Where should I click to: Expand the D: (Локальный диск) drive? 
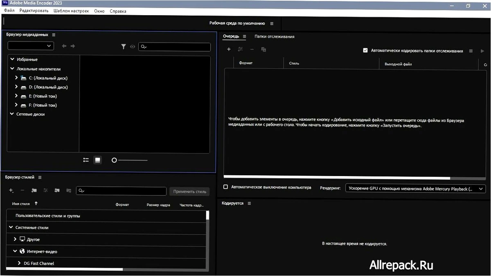click(16, 87)
